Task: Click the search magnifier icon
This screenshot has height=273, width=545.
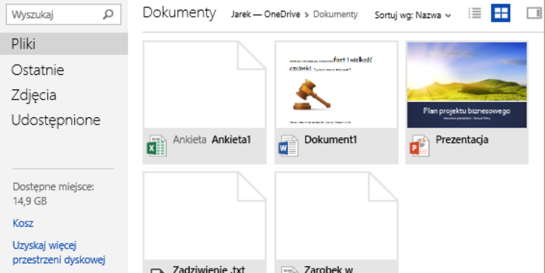Action: 108,14
